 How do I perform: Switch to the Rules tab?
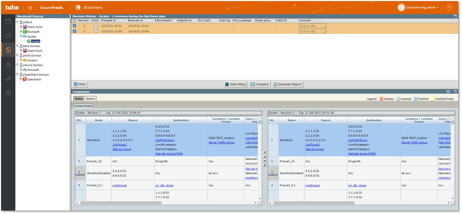tap(79, 99)
